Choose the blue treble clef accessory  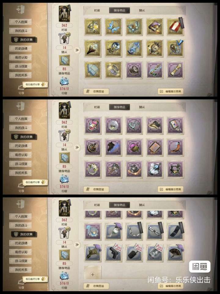pos(134,49)
